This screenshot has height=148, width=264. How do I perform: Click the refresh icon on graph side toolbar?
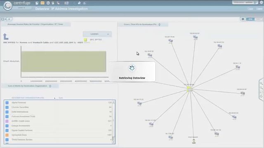pos(261,97)
